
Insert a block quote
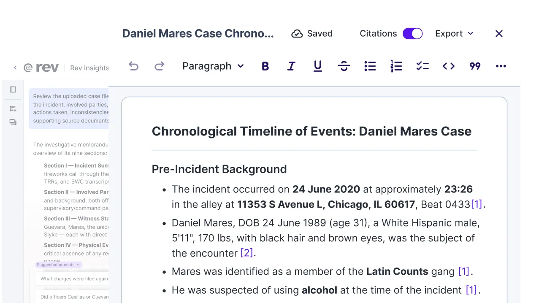[475, 66]
